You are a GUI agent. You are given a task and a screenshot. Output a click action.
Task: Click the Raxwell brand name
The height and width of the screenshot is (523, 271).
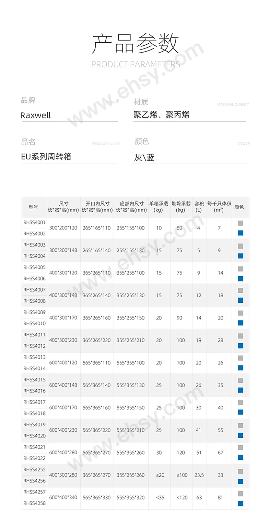[36, 115]
